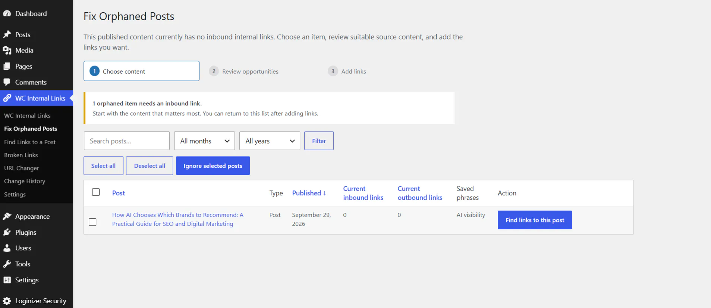The image size is (711, 308).
Task: Click the Tools wrench icon
Action: 7,264
